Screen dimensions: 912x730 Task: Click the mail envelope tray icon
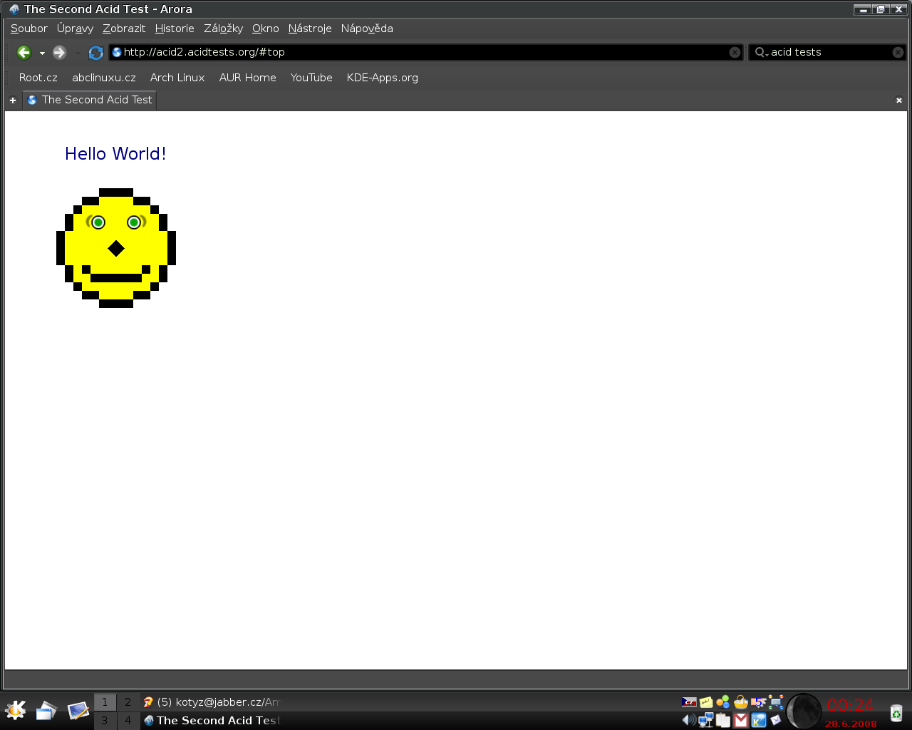click(x=776, y=720)
